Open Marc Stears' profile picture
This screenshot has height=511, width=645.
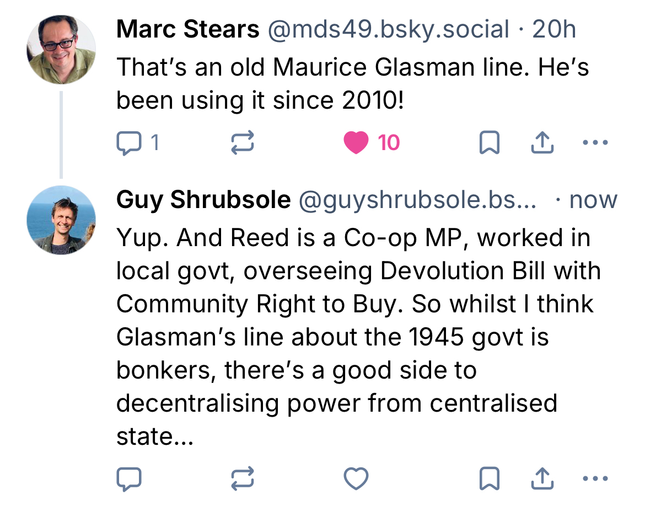61,50
